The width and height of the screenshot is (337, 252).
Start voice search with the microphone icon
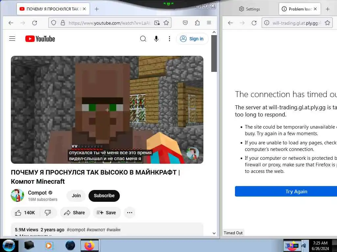coord(156,39)
